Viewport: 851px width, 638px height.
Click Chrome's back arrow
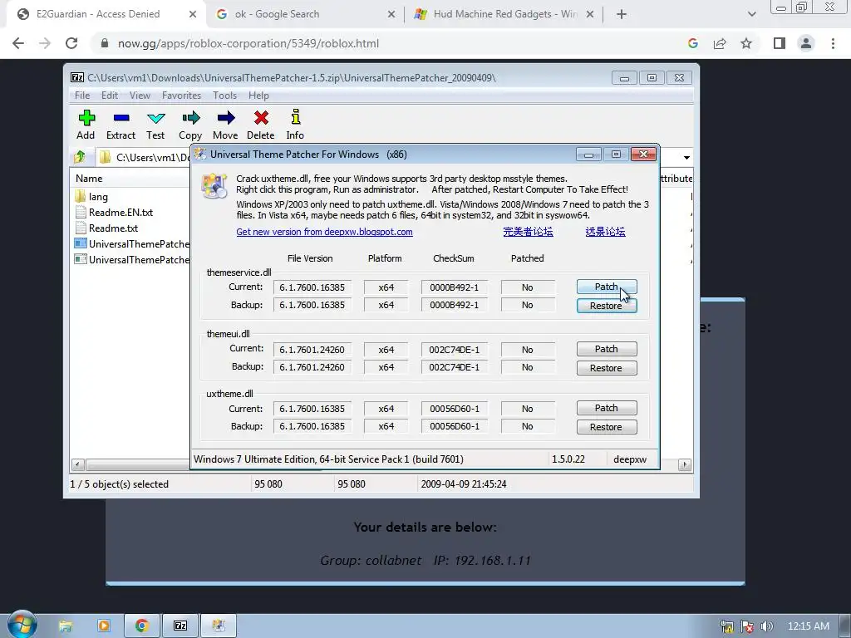coord(18,43)
